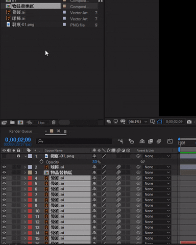Expand layer 5 properties
The image size is (196, 245).
pyautogui.click(x=25, y=183)
